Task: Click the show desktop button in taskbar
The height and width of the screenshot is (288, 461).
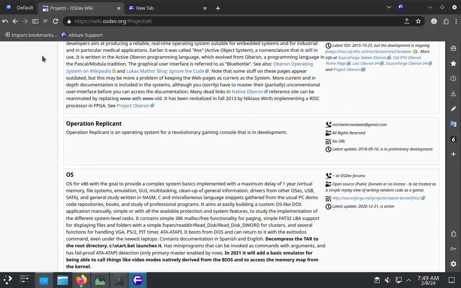Action: pos(452,280)
